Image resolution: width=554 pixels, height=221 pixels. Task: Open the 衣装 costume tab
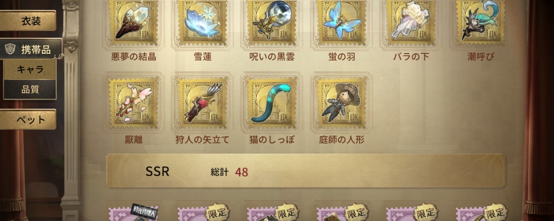click(28, 21)
